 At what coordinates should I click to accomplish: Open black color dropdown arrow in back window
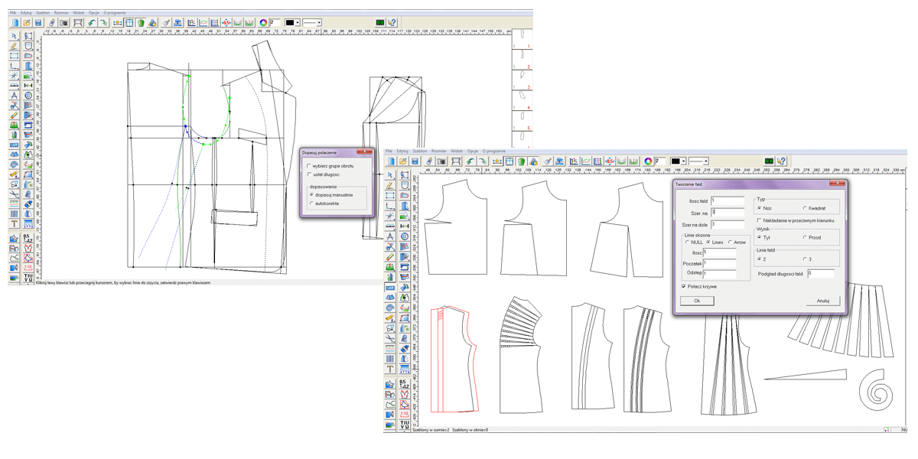[297, 23]
